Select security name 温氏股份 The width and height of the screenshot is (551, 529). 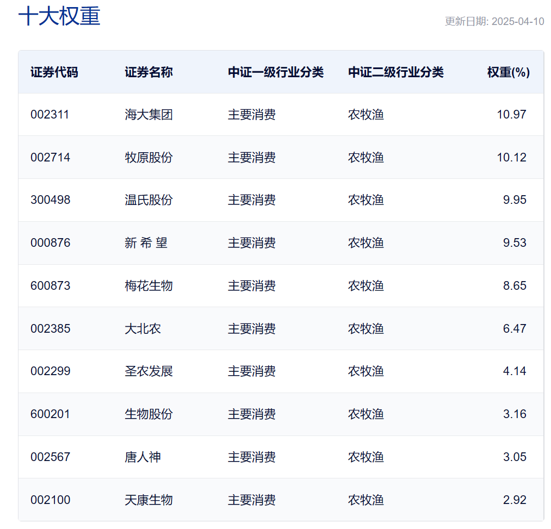point(148,200)
